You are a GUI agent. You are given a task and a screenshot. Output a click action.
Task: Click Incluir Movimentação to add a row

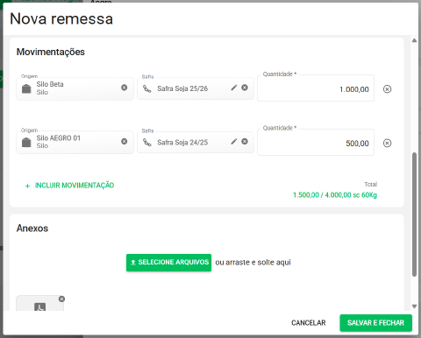(69, 186)
